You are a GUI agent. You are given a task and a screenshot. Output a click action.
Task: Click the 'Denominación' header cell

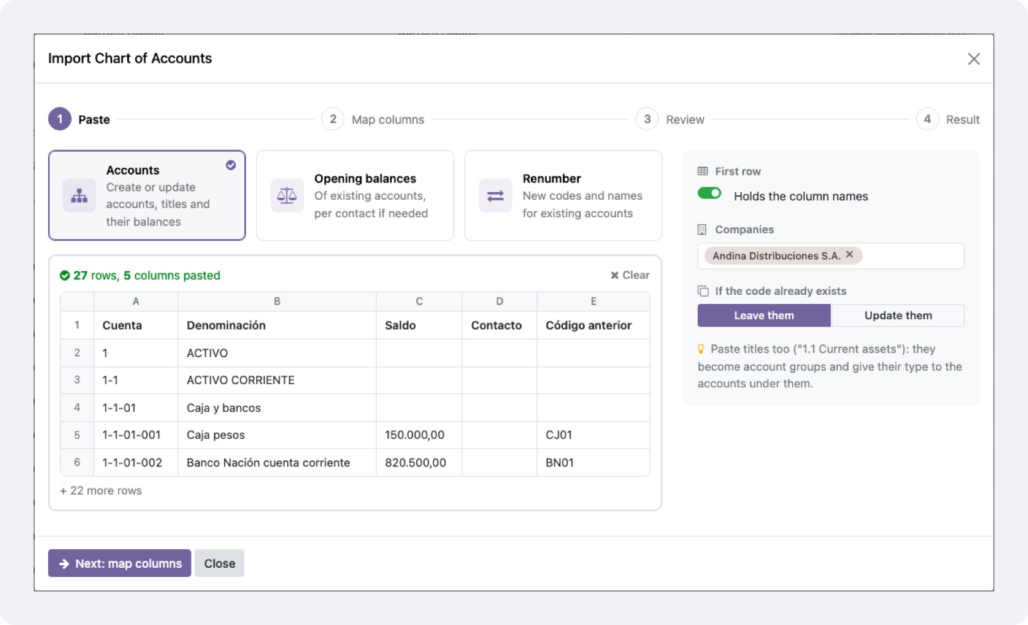tap(277, 325)
